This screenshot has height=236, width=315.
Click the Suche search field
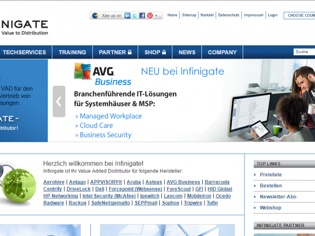(x=304, y=52)
